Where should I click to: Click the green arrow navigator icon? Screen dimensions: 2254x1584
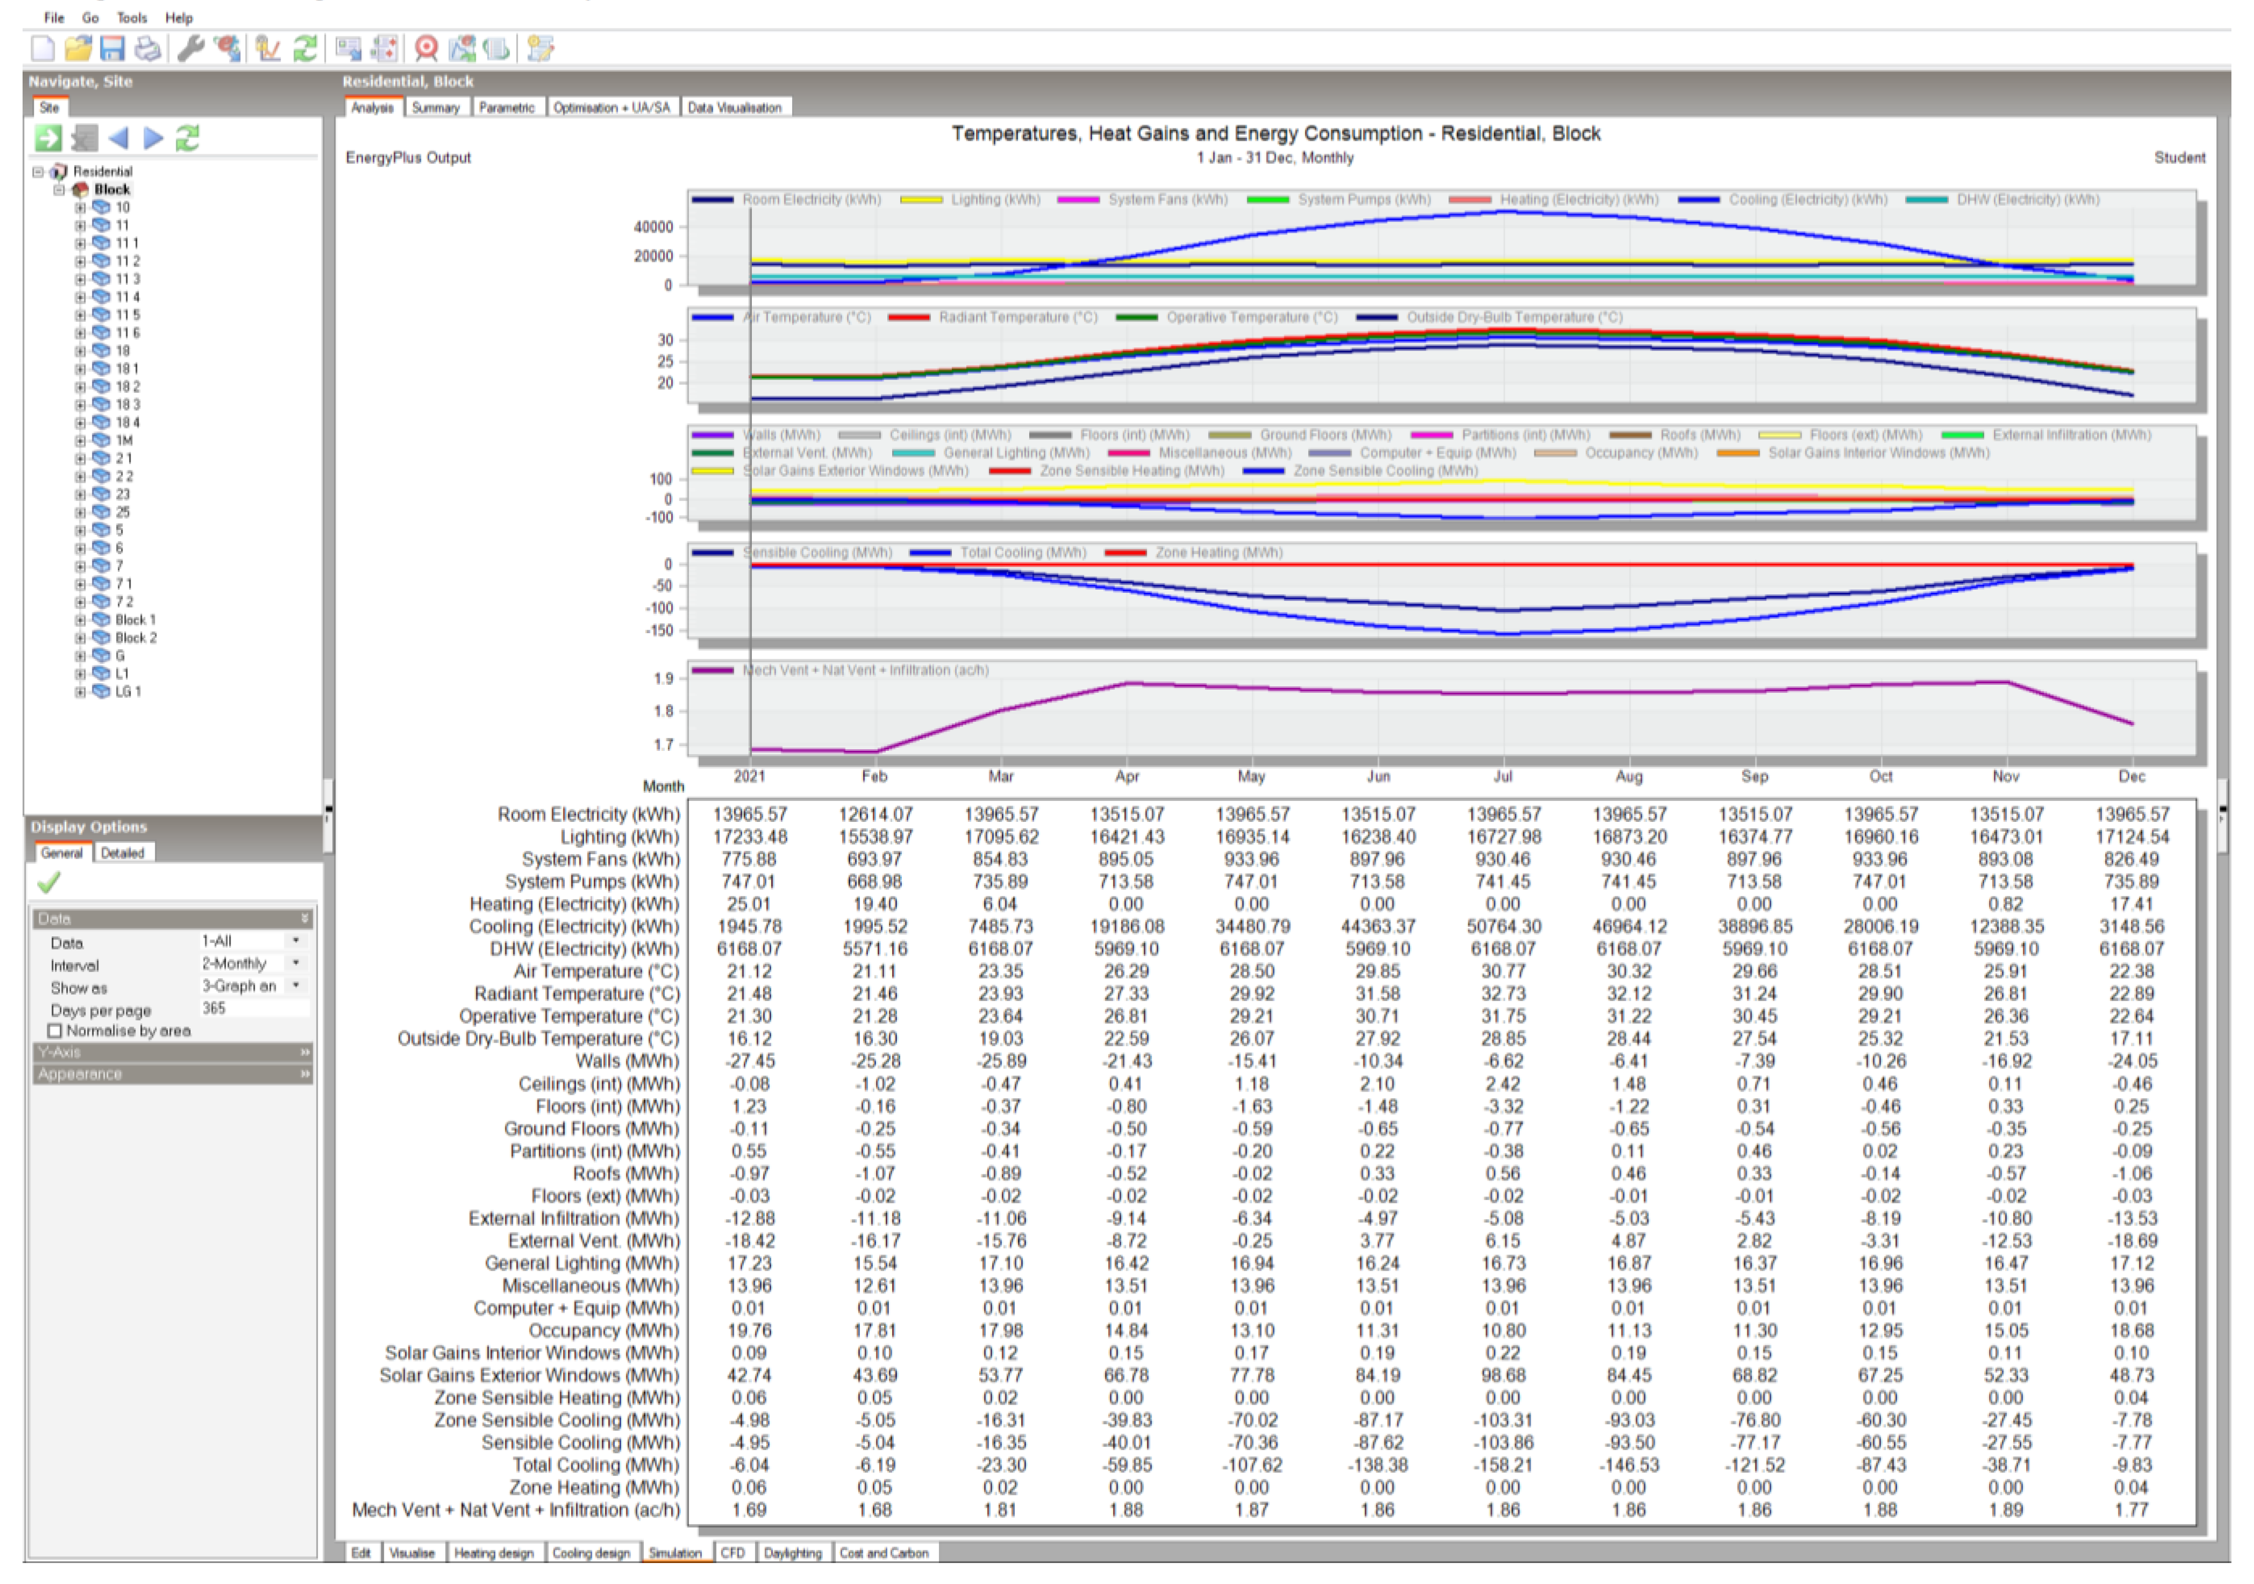[x=48, y=139]
